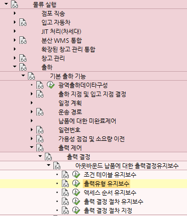
Task: Open documentation icon for 아웃바운드 납품에 대한 출력결정유지보수
Action: click(57, 166)
